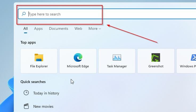Screen dimensions: 196x112
Task: Select the All tab
Action: (26, 28)
